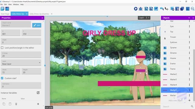Screen dimensions: 195x109
Task: Close the Girly Dress Up (Events) tab
Action: (x=51, y=14)
